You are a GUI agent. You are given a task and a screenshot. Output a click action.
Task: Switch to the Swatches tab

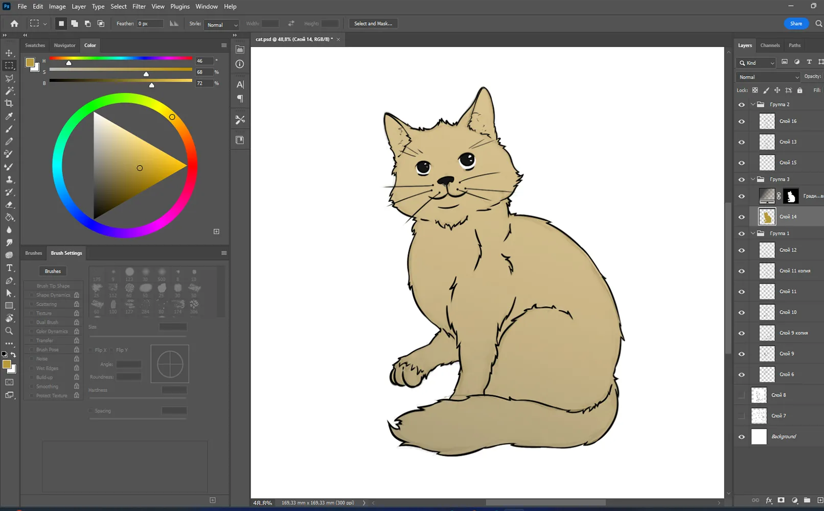coord(35,45)
